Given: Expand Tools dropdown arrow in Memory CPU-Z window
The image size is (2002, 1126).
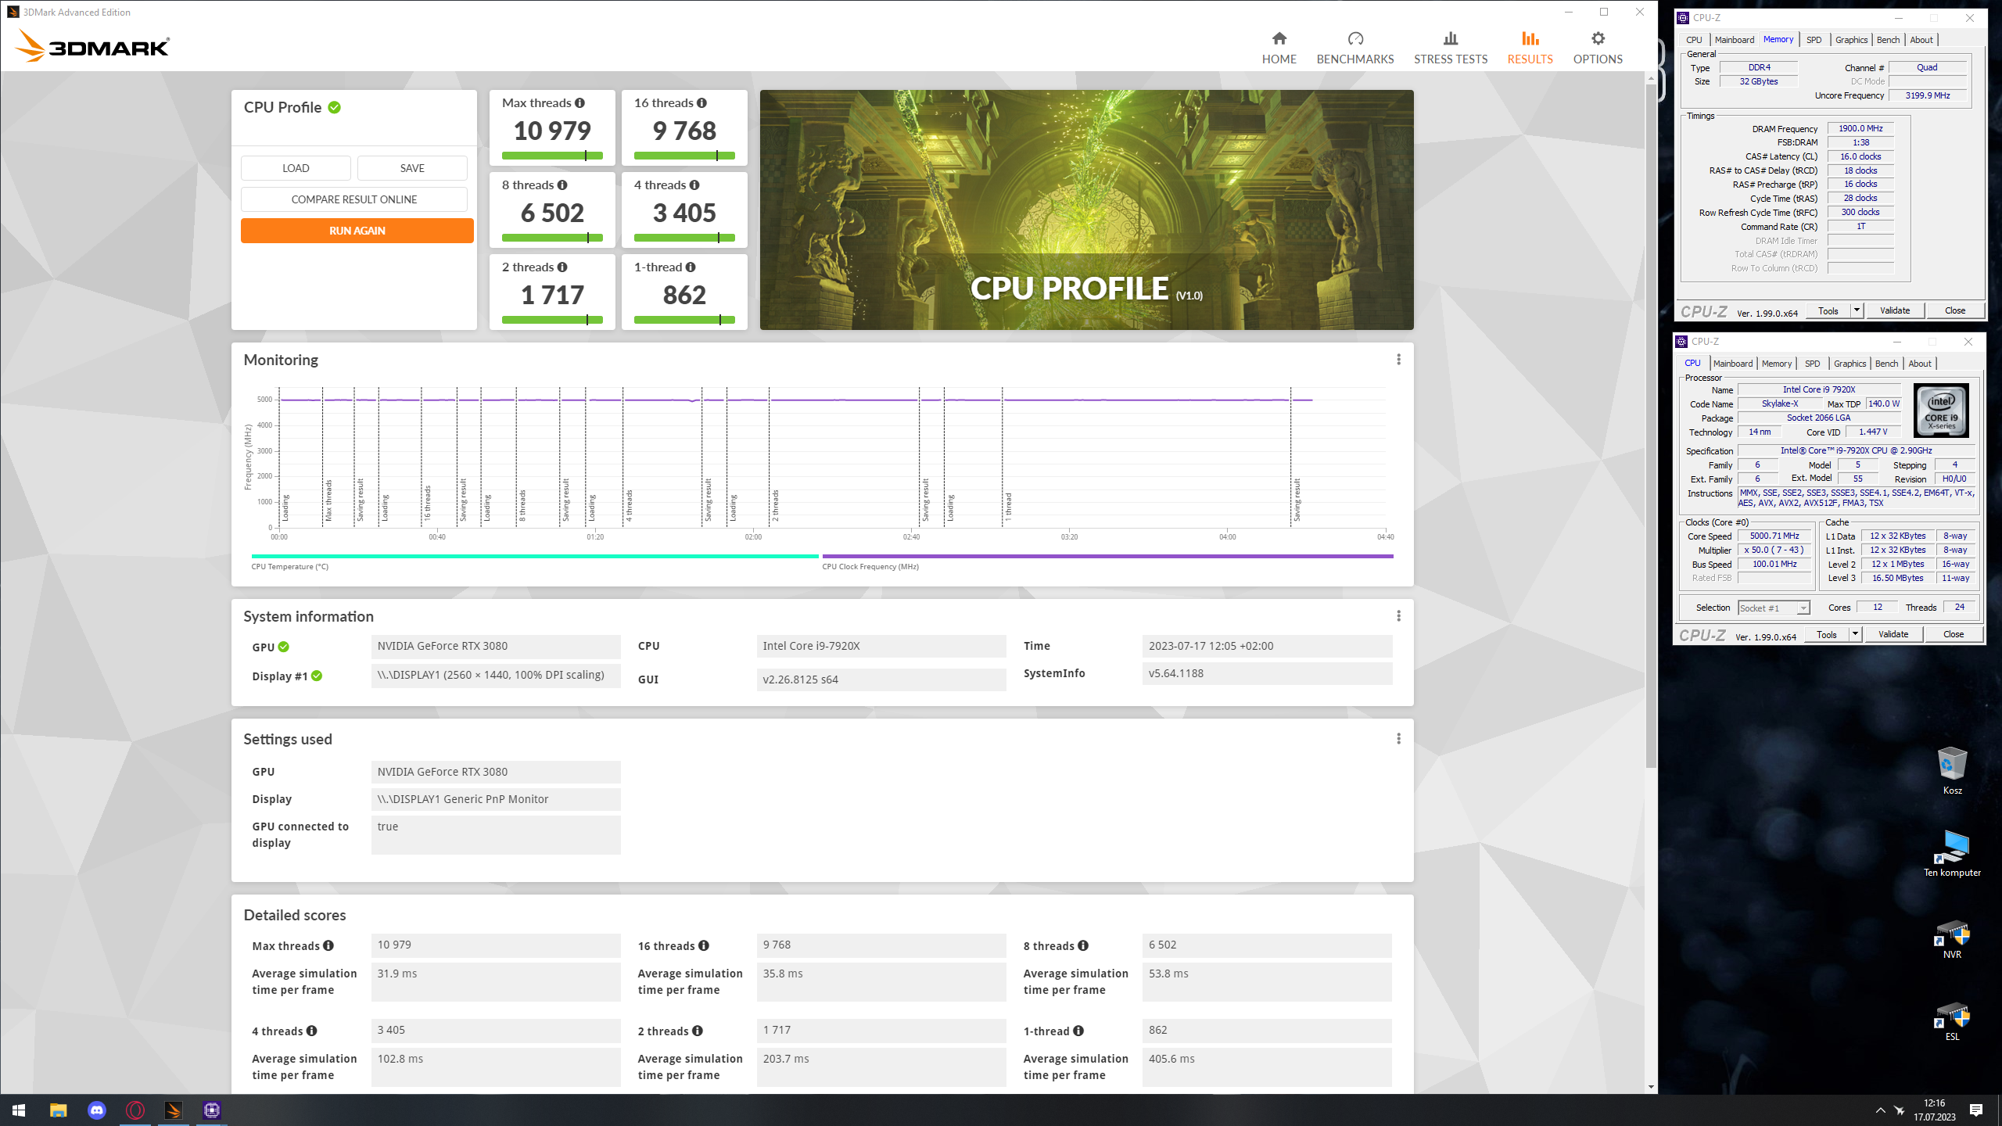Looking at the screenshot, I should (x=1857, y=310).
